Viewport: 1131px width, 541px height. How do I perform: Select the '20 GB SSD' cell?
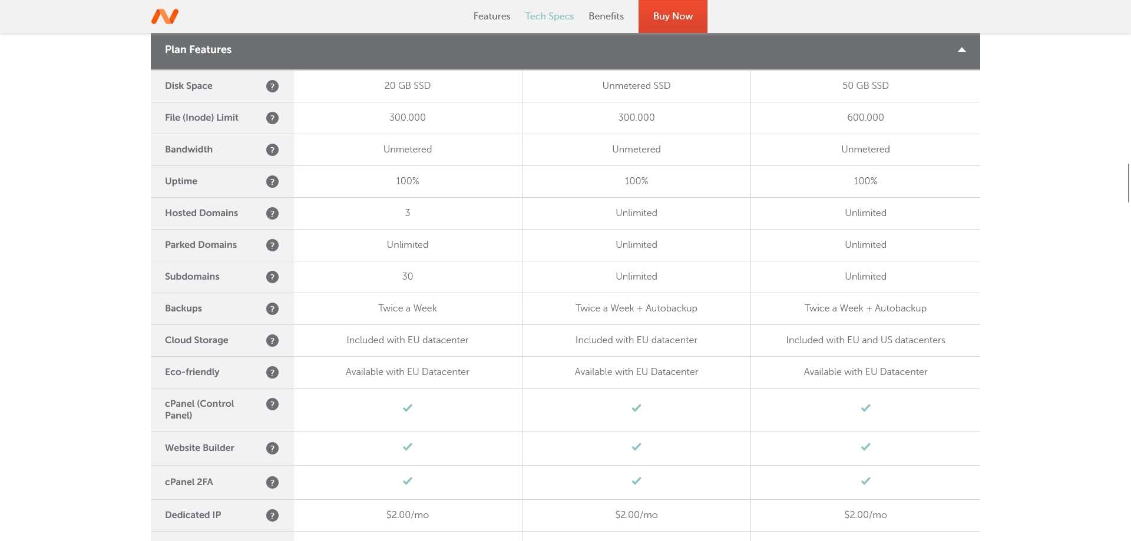pyautogui.click(x=408, y=85)
